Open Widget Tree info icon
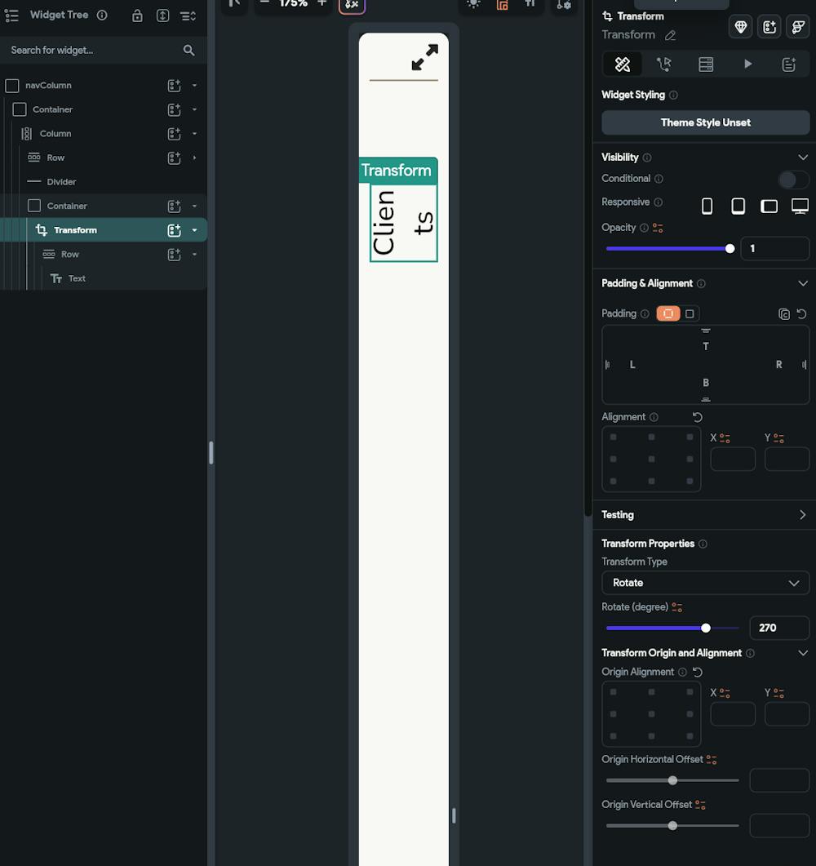The width and height of the screenshot is (816, 866). (x=102, y=15)
